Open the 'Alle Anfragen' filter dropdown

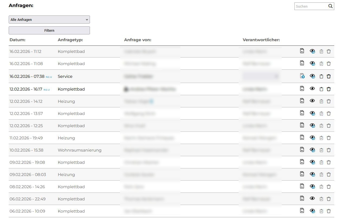point(49,20)
